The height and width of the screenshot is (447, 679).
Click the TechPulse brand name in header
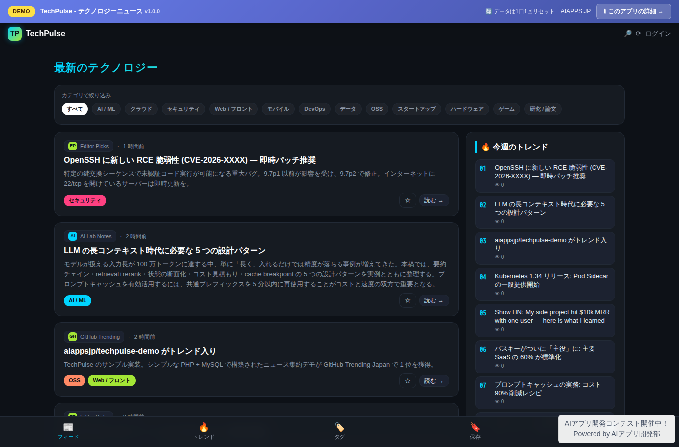point(45,34)
